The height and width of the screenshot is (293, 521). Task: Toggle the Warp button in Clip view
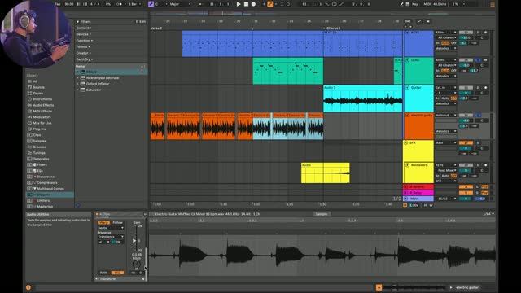pos(103,222)
